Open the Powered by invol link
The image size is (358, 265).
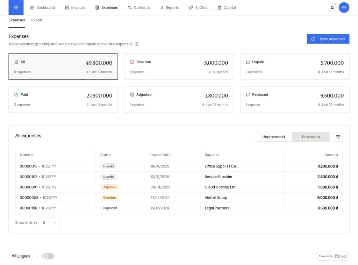(332, 256)
